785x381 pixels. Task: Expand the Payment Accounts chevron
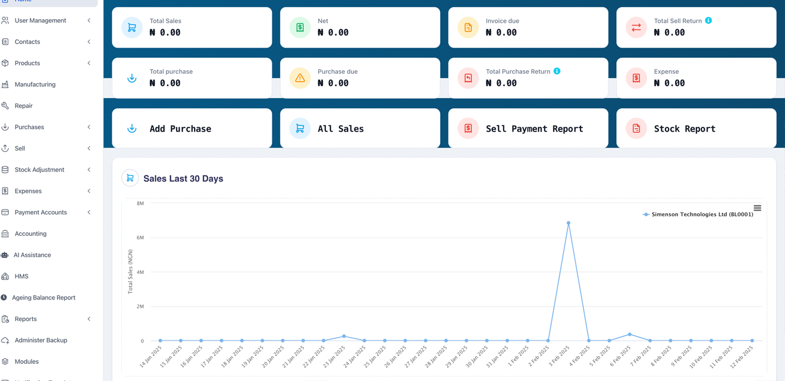(89, 213)
